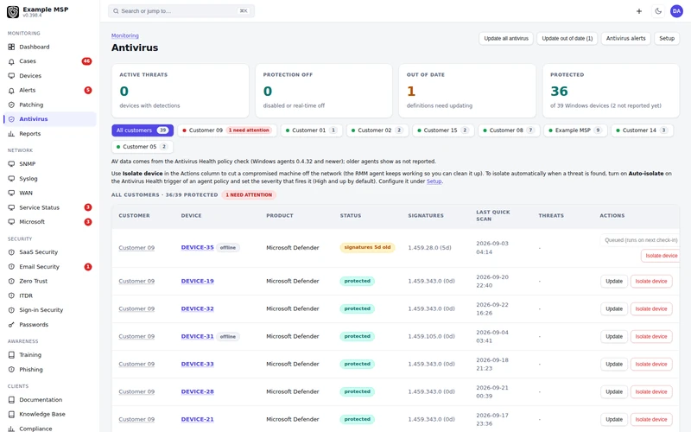Click the Setup button at top right
Screen dimensions: 691x432
click(x=667, y=38)
